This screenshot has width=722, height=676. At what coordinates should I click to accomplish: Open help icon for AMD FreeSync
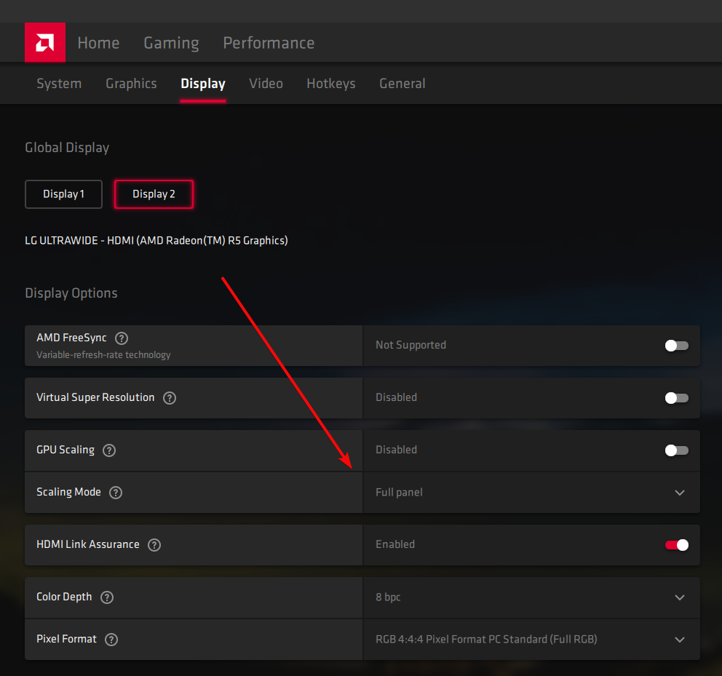[122, 338]
